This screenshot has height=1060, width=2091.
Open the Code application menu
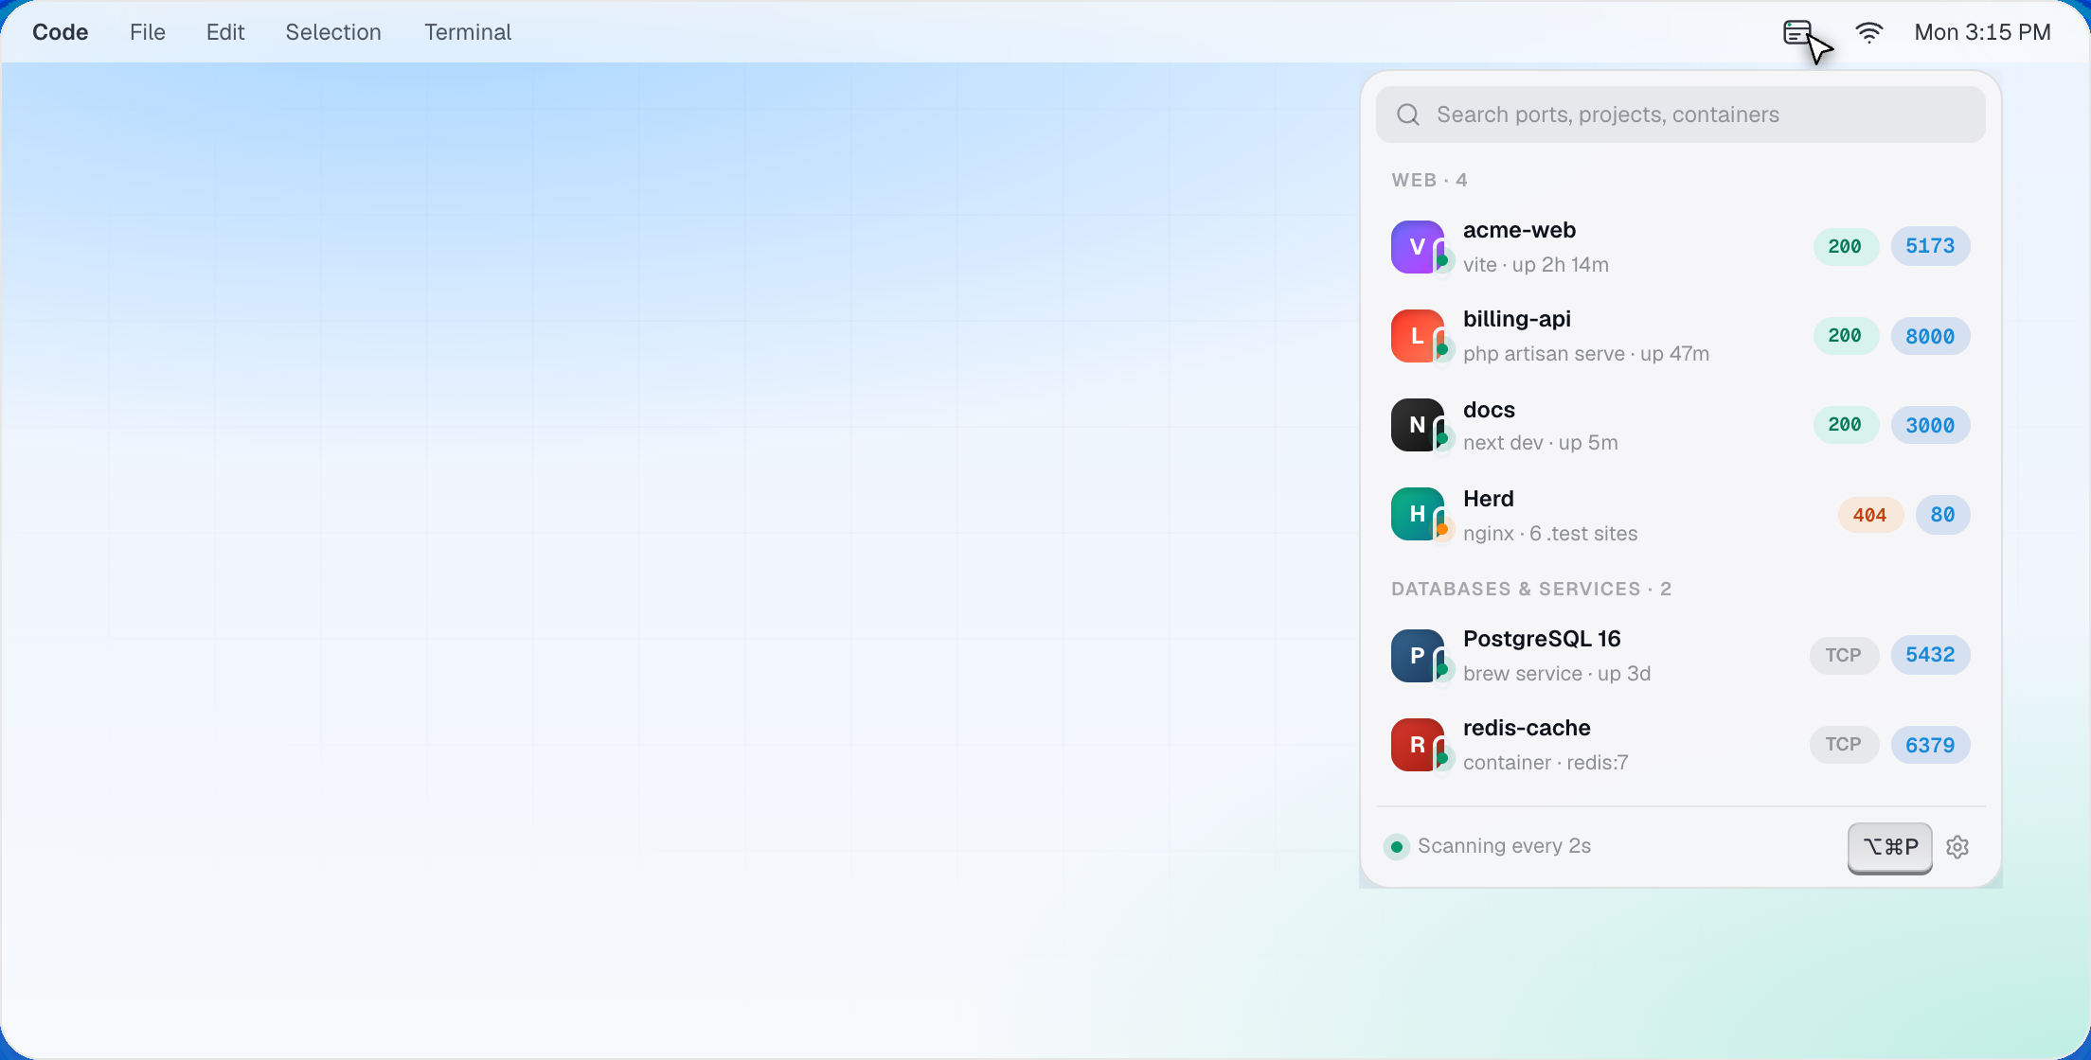pyautogui.click(x=61, y=32)
